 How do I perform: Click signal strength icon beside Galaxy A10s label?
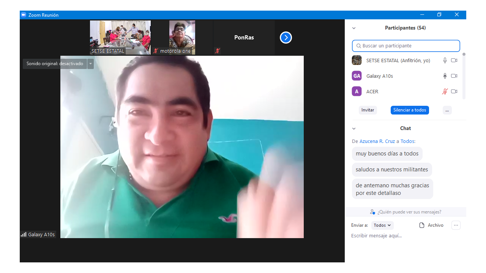click(x=24, y=234)
